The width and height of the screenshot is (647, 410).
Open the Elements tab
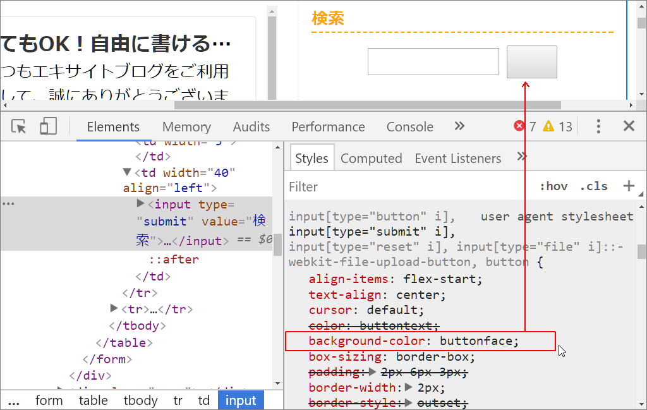point(113,126)
